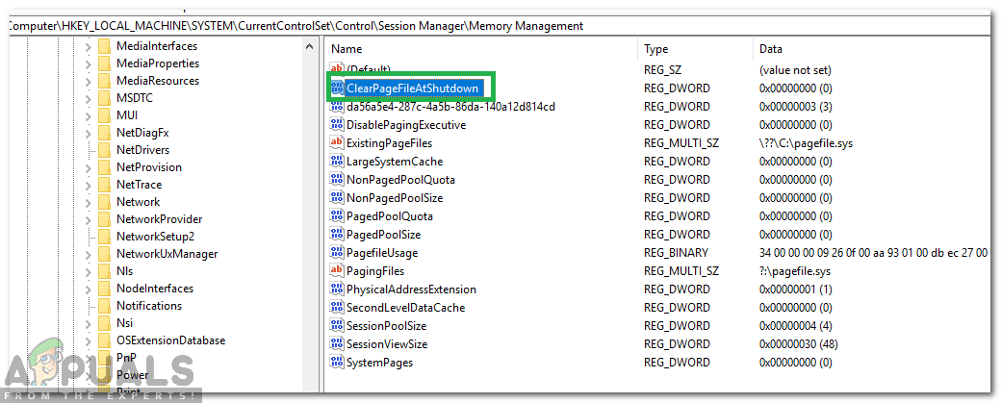Click the registry path address bar
Viewport: 1001px width, 403px height.
(385, 25)
